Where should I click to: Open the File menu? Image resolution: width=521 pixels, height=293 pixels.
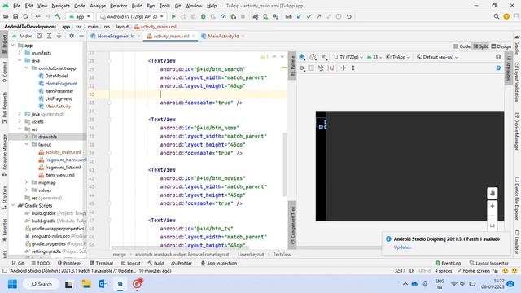(16, 6)
